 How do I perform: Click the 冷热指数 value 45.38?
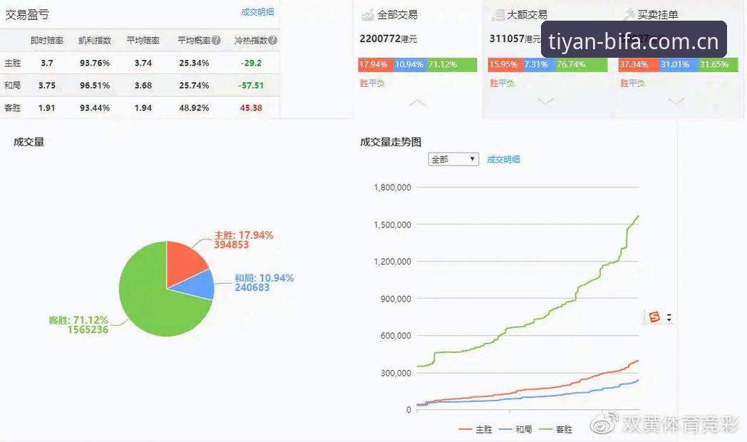pos(251,108)
